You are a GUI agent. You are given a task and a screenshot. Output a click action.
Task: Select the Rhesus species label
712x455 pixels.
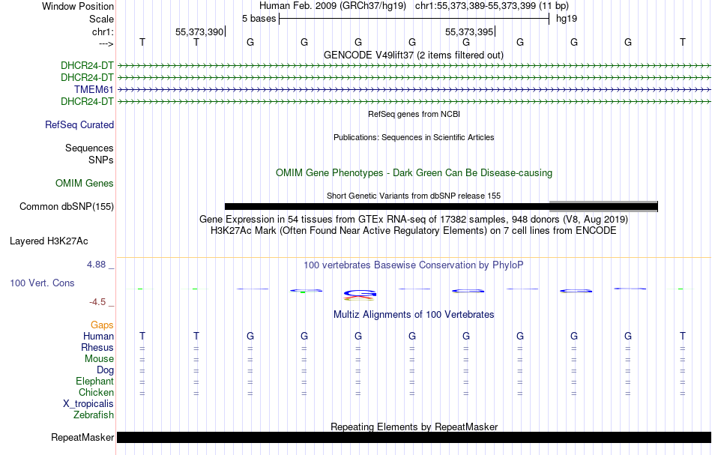tap(97, 347)
